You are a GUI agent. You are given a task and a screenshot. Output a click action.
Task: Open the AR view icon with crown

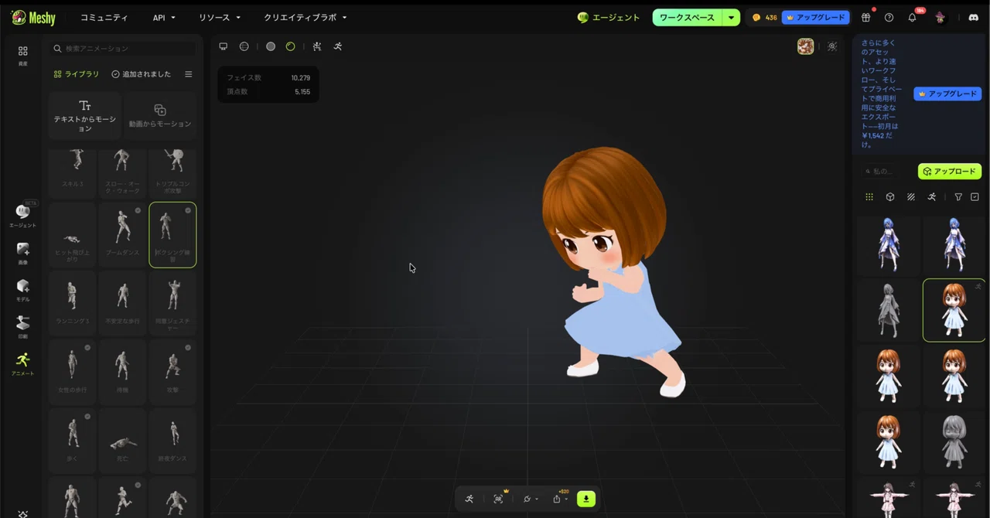(x=498, y=499)
